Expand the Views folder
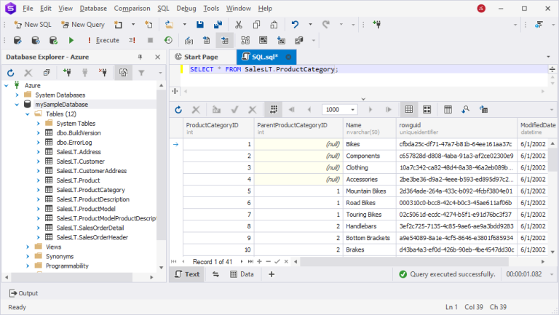This screenshot has width=559, height=315. [28, 247]
